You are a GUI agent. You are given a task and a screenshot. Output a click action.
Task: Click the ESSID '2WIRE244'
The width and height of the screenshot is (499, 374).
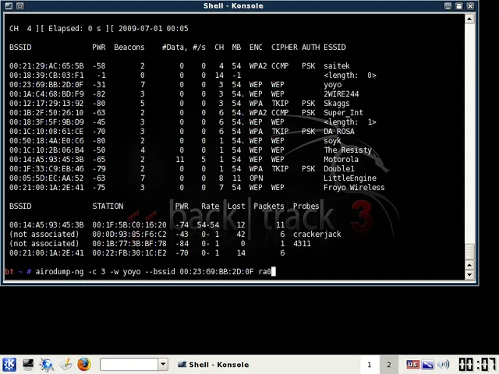click(342, 93)
